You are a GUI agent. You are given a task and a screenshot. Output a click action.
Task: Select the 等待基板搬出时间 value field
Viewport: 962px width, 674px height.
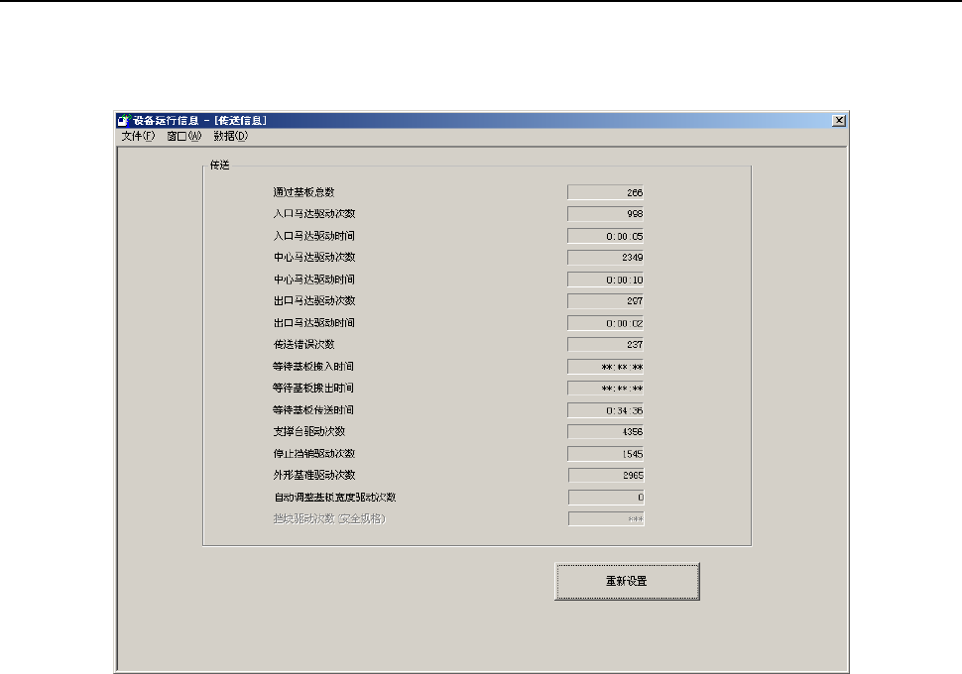[x=606, y=389]
